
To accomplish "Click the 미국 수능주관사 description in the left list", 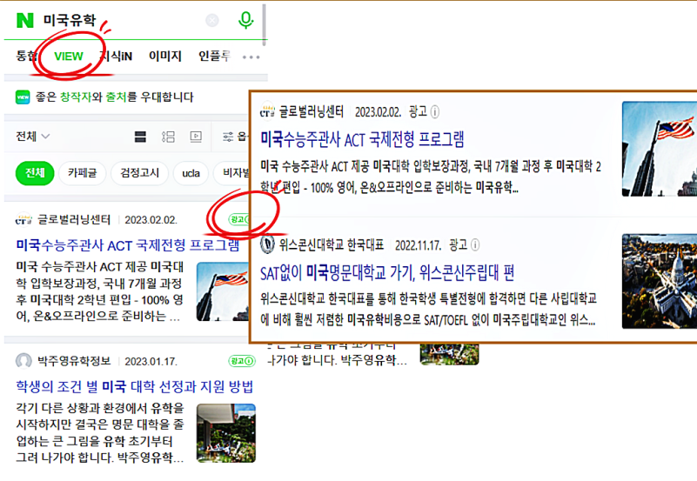I will pyautogui.click(x=100, y=291).
